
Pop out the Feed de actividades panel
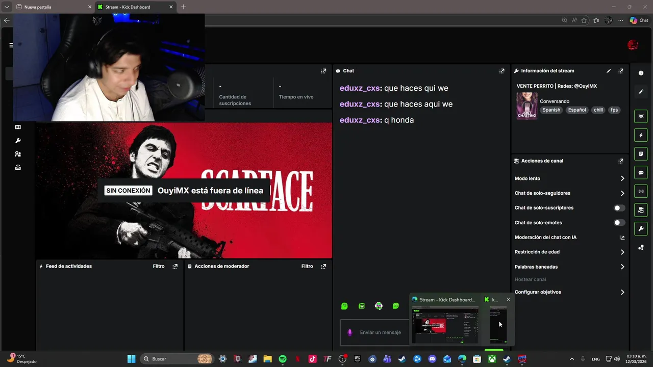coord(175,266)
